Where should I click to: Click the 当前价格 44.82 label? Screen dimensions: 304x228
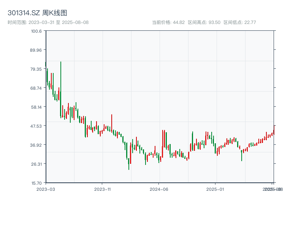click(x=168, y=22)
